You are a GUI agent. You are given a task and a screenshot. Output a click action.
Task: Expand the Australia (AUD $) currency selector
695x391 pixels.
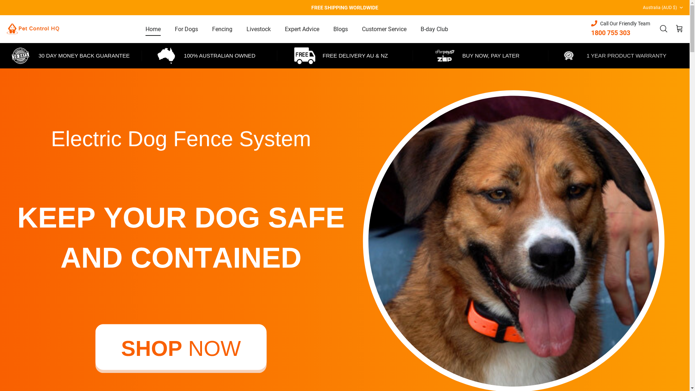coord(662,8)
